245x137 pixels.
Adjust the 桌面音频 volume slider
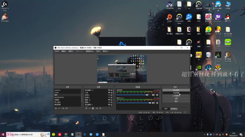[134, 95]
